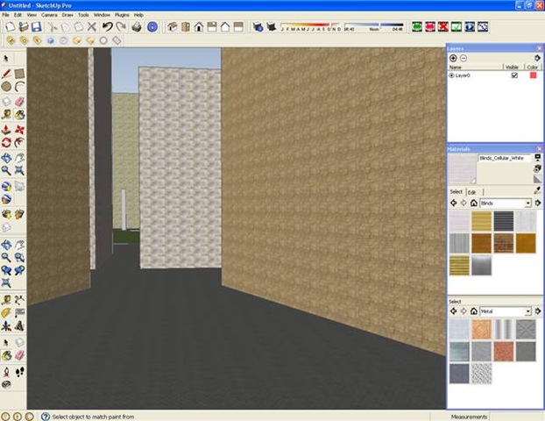
Task: Switch to Iso view icon
Action: click(172, 27)
